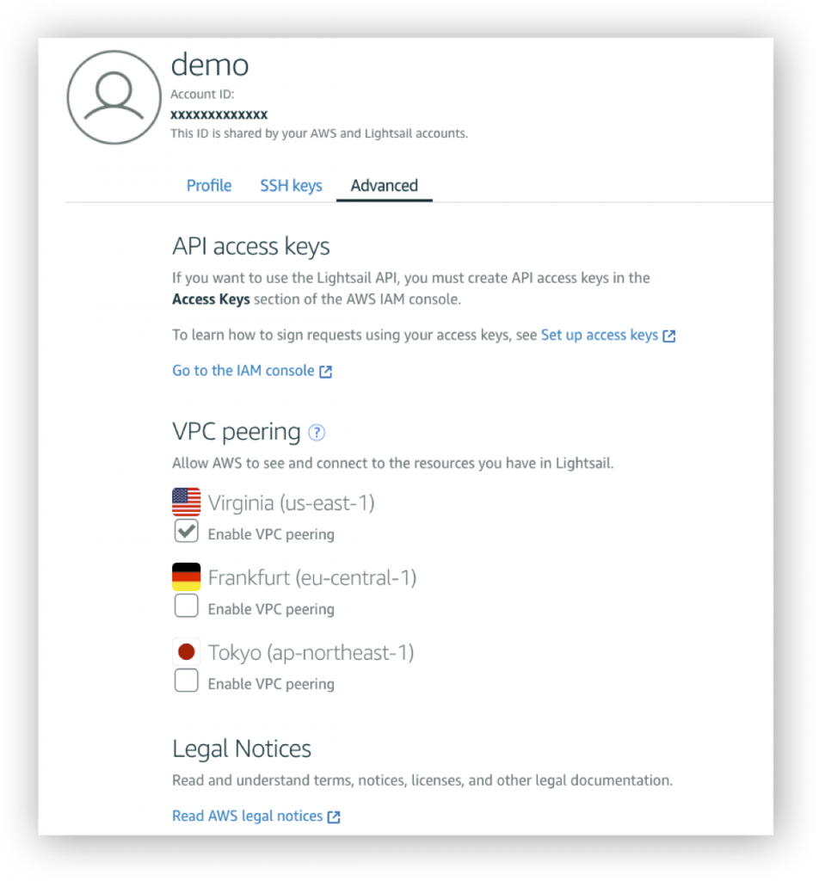Click the API access keys heading

point(251,247)
